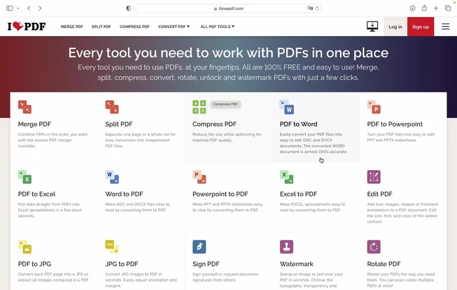This screenshot has height=290, width=457.
Task: Open Merge PDF in the nav bar
Action: tap(72, 27)
